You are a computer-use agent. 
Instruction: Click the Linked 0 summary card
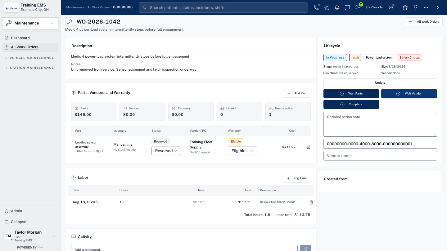click(x=239, y=112)
